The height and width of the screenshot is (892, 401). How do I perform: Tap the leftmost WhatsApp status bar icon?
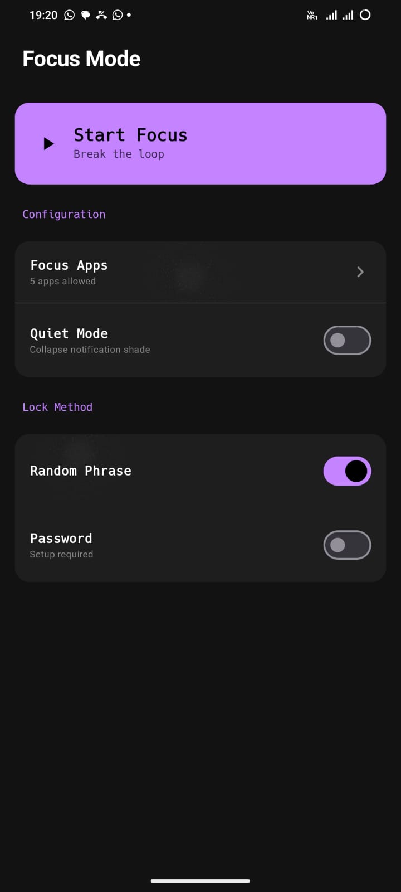point(69,15)
